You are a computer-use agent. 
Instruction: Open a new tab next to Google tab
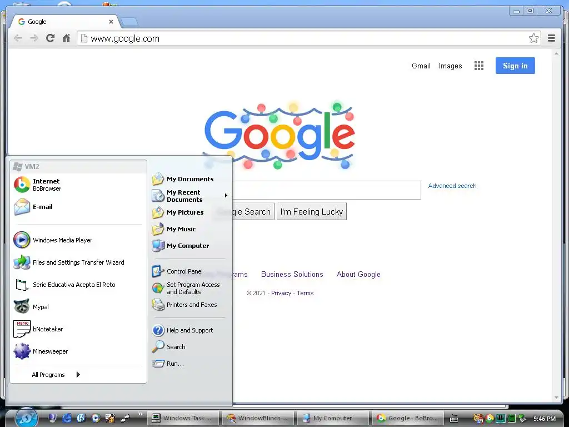(x=129, y=22)
